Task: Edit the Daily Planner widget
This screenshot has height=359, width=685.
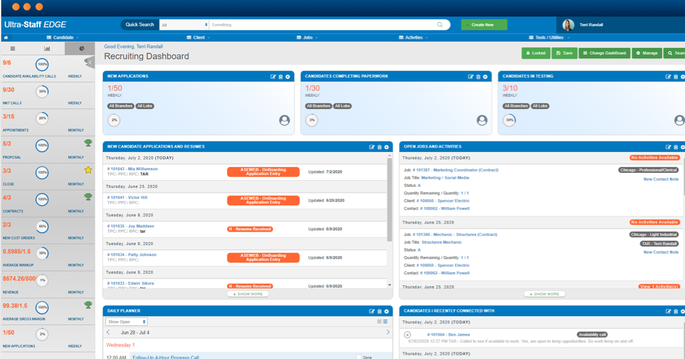Action: point(372,311)
